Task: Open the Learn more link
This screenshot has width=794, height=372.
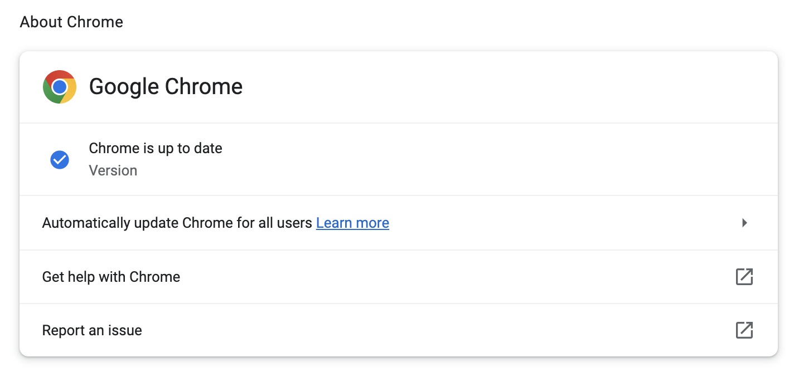Action: (x=352, y=223)
